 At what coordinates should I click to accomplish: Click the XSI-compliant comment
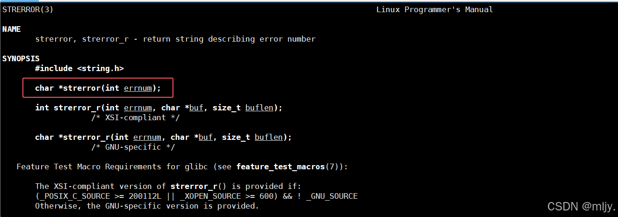point(136,117)
